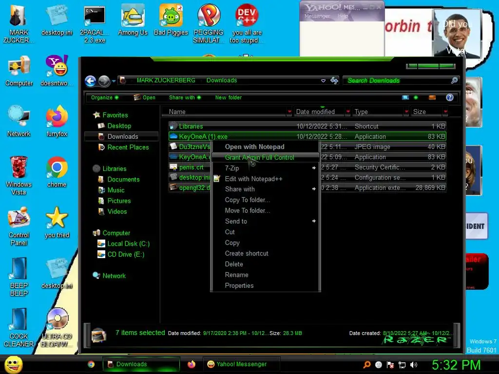Open the Share with toolbar dropdown
Viewport: 499px width, 374px height.
click(185, 97)
